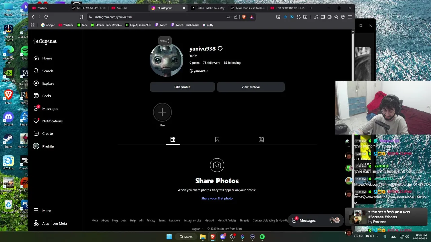The height and width of the screenshot is (242, 431).
Task: Open profile settings gear next to yanivu938
Action: coord(220,49)
